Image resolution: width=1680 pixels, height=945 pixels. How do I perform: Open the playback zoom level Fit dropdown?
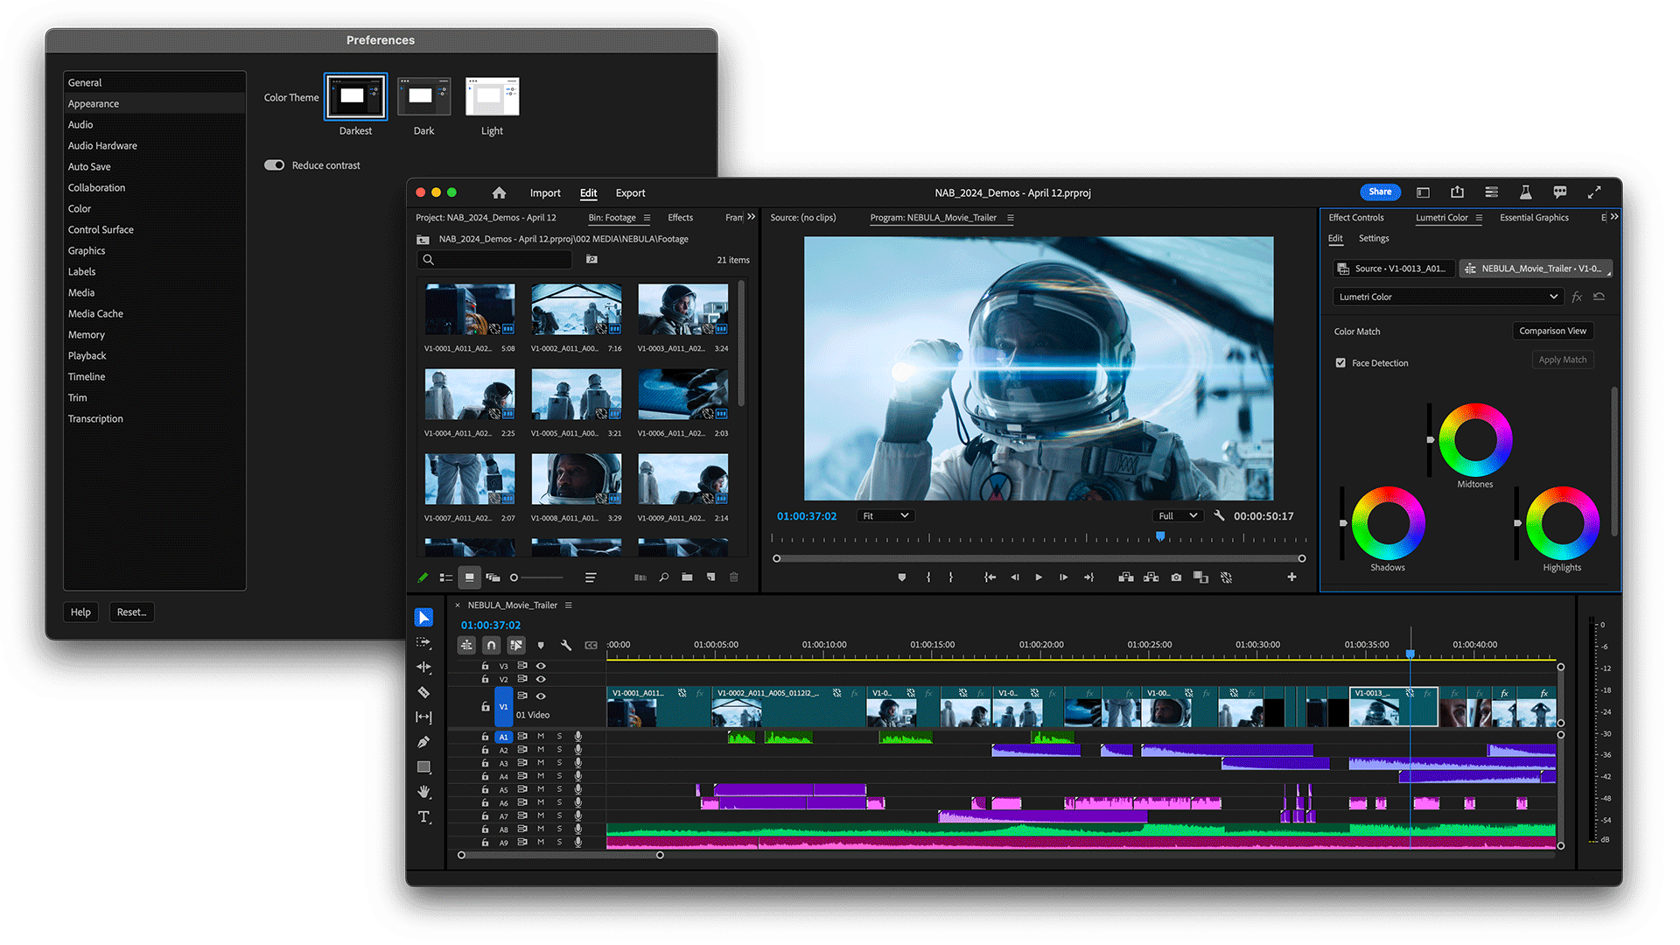(885, 515)
